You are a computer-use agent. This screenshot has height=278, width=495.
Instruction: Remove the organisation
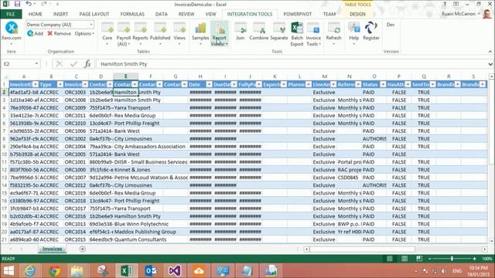60,33
